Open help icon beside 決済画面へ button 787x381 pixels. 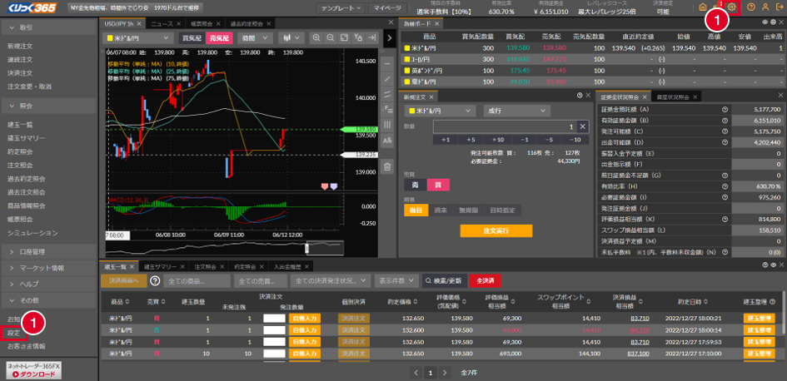155,280
